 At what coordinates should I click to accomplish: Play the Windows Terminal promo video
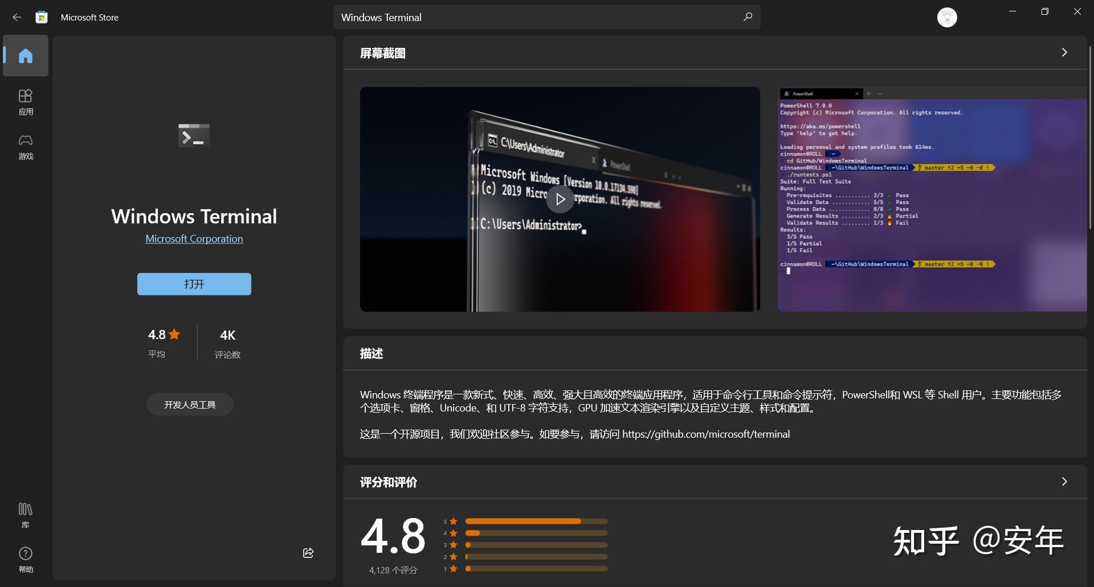[x=560, y=199]
